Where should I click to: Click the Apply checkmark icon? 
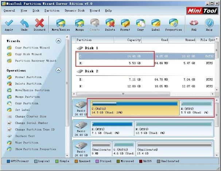9,23
